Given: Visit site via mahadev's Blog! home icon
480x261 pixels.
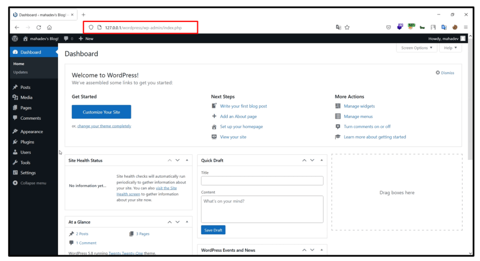Looking at the screenshot, I should [41, 38].
